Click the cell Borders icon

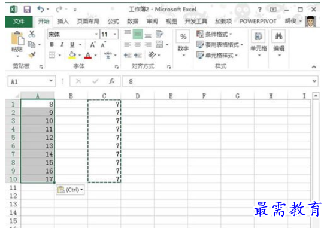(x=52, y=55)
